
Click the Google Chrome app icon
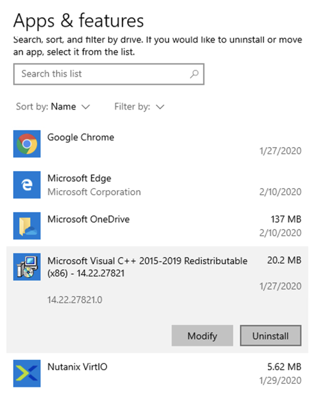27,144
